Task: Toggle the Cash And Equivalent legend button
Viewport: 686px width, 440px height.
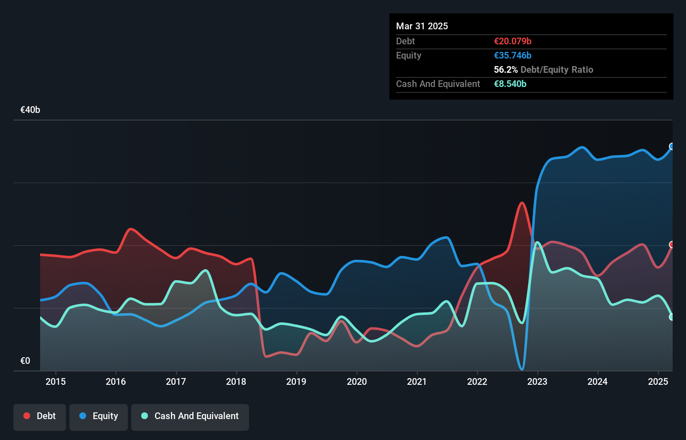Action: point(190,417)
